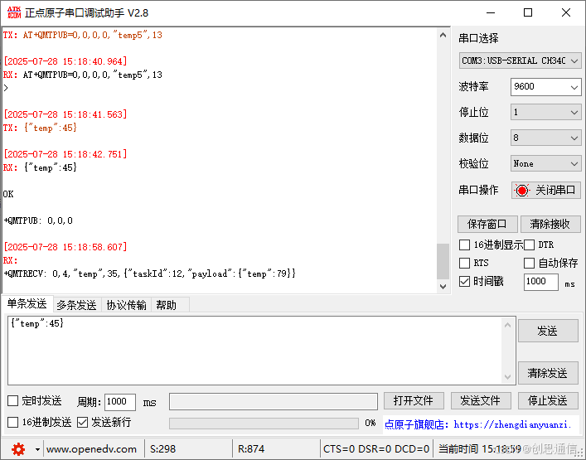Click the CTS=0 DSR=0 DCD=0 status
This screenshot has height=460, width=586.
click(376, 448)
